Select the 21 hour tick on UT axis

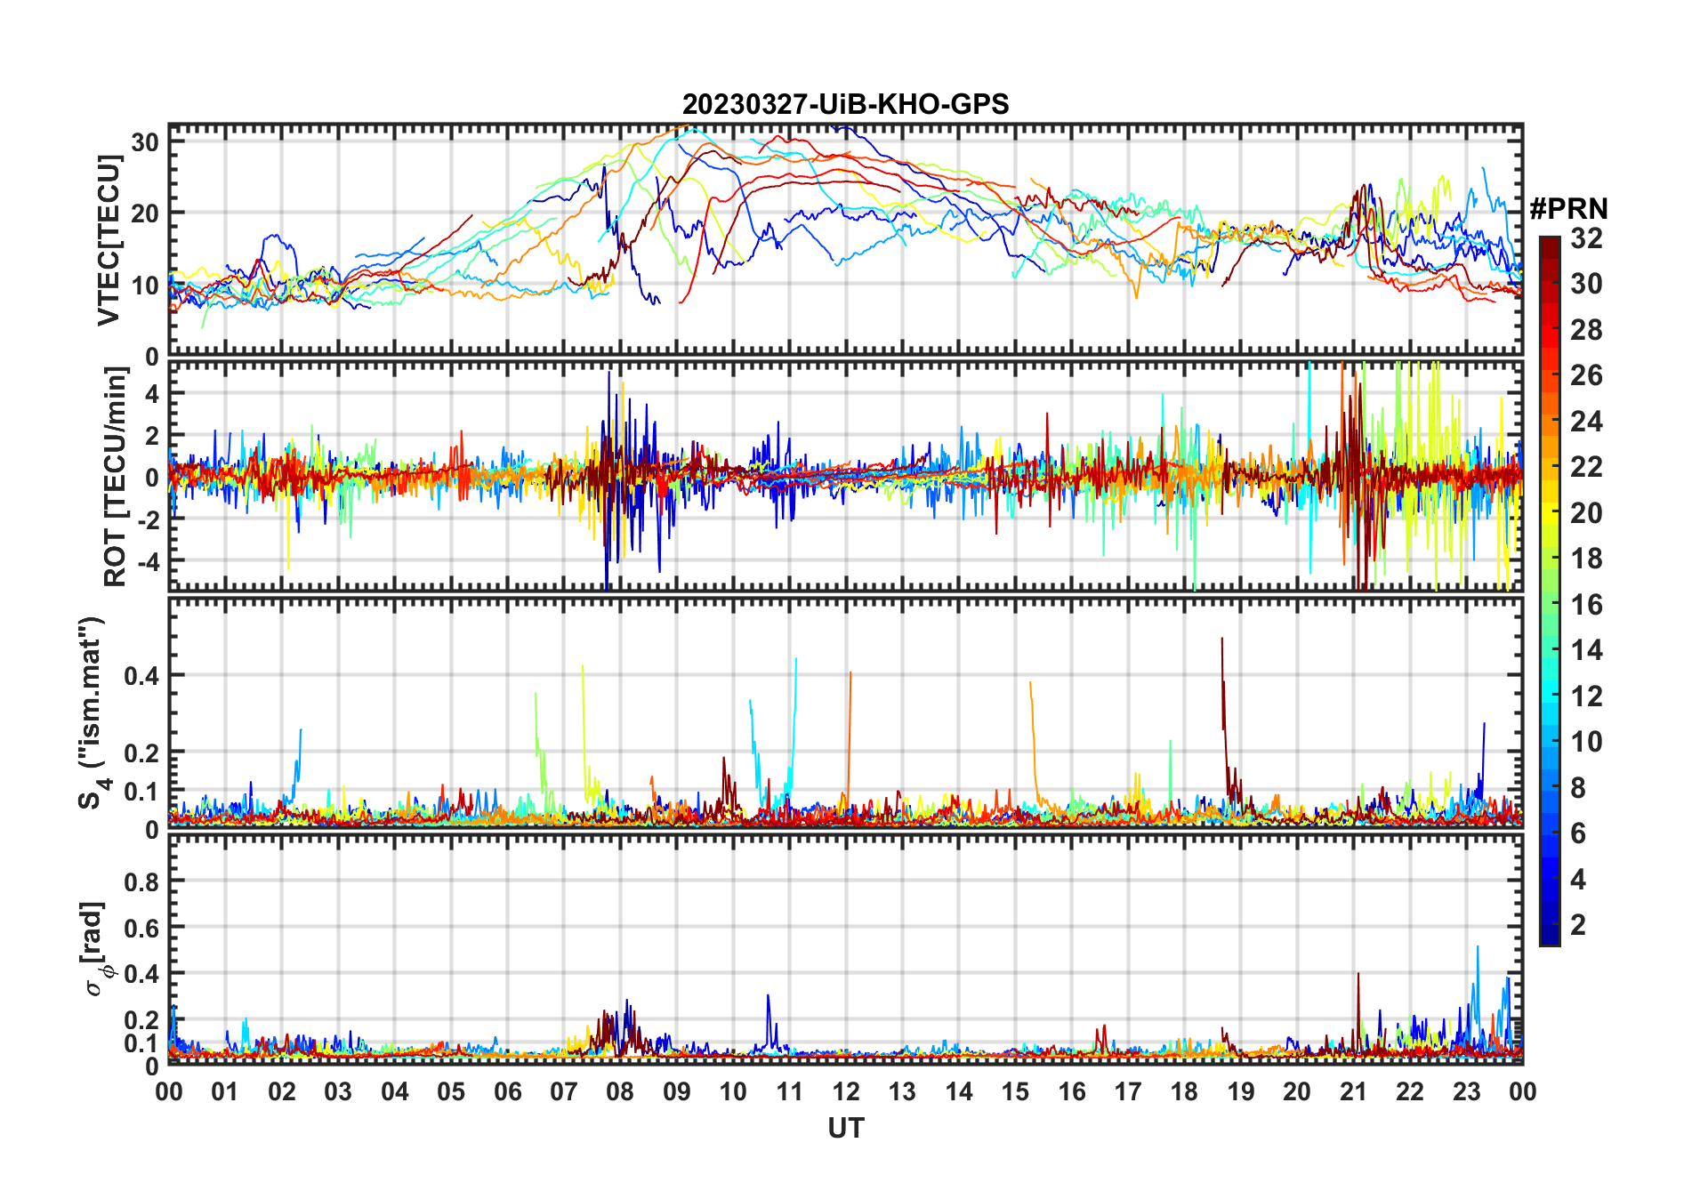pos(1353,1091)
